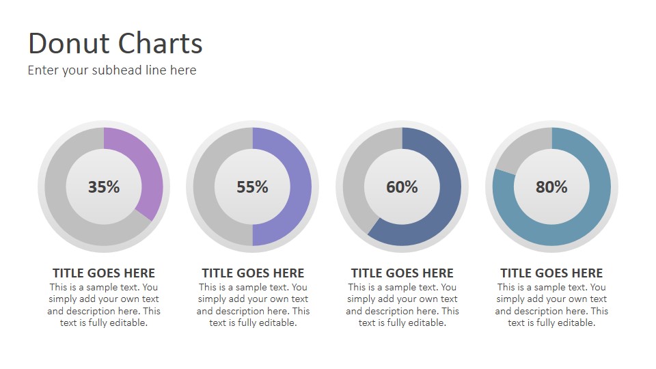Click TITLE GOES HERE under 35% chart
Screen dimensions: 656x369
[x=104, y=273]
